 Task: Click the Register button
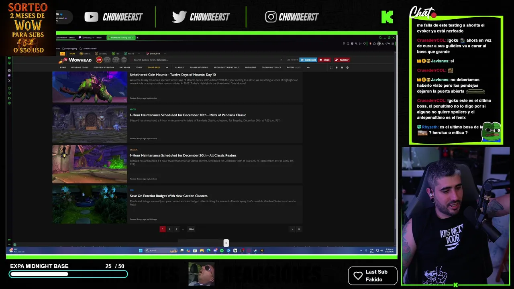(342, 60)
